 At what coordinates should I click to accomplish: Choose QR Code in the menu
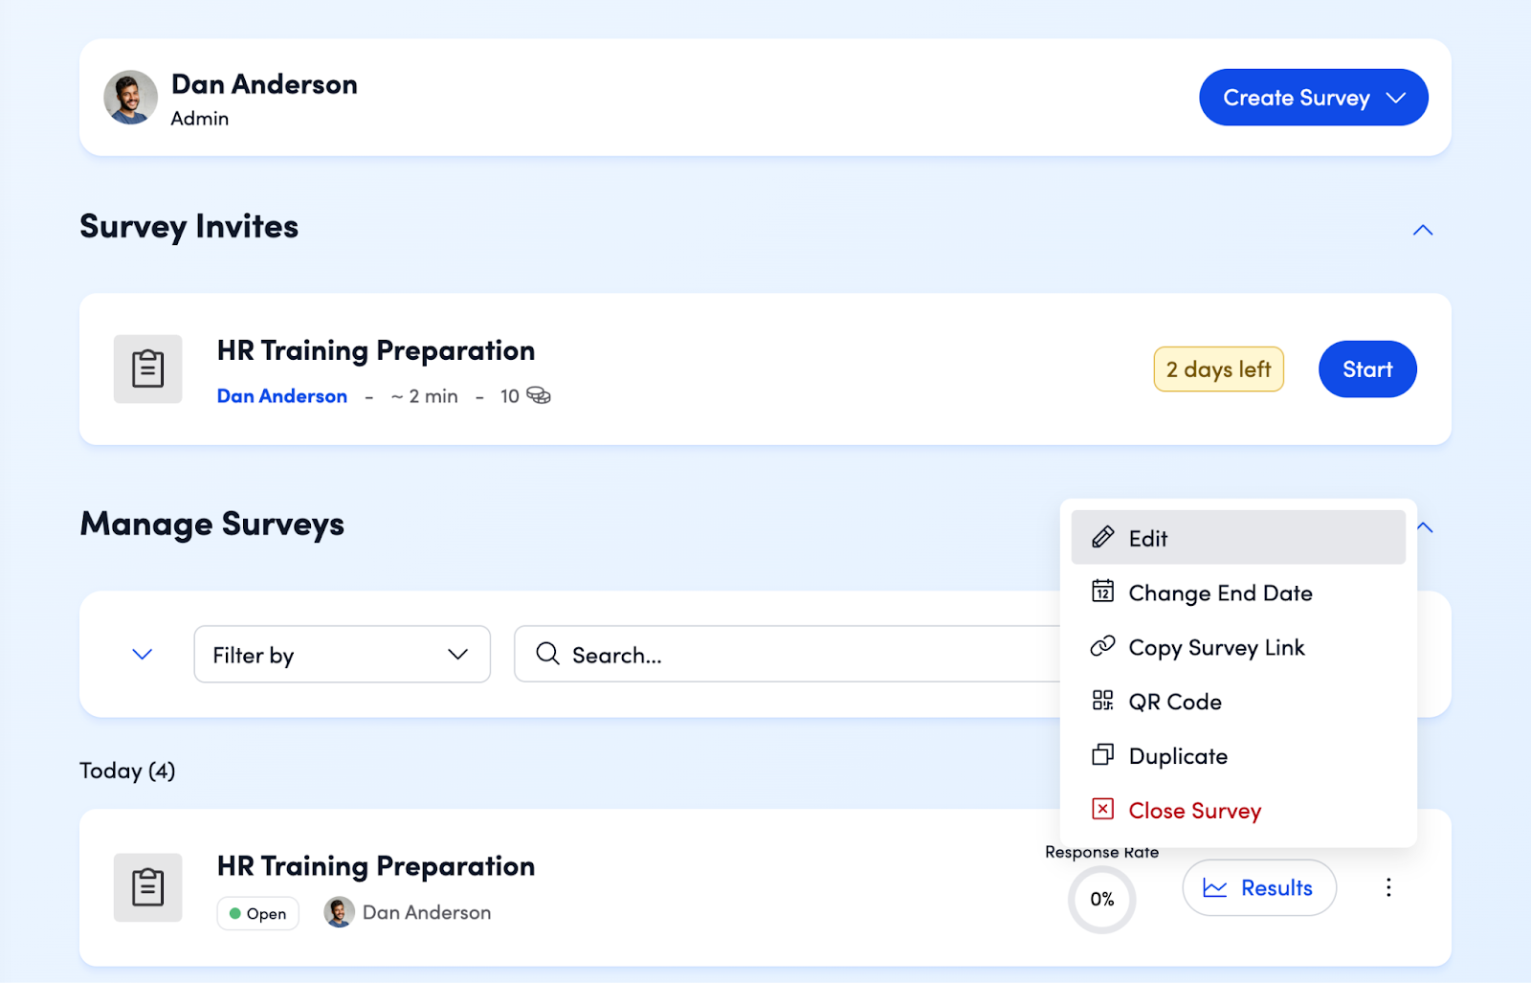pos(1175,702)
